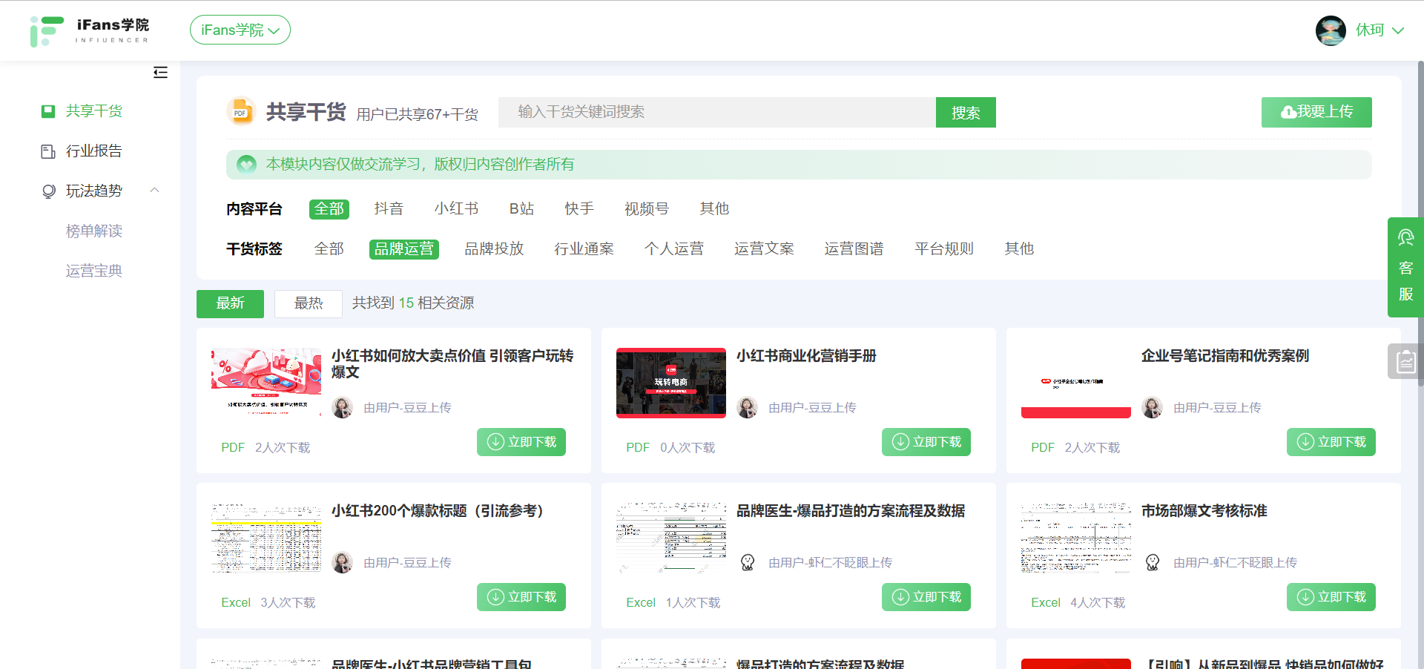Click the clipboard icon on right edge
Screen dimensions: 1424x669
[1405, 361]
